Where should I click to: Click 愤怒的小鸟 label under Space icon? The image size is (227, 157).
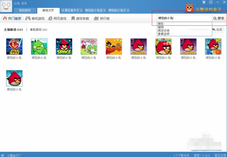[x=64, y=58]
